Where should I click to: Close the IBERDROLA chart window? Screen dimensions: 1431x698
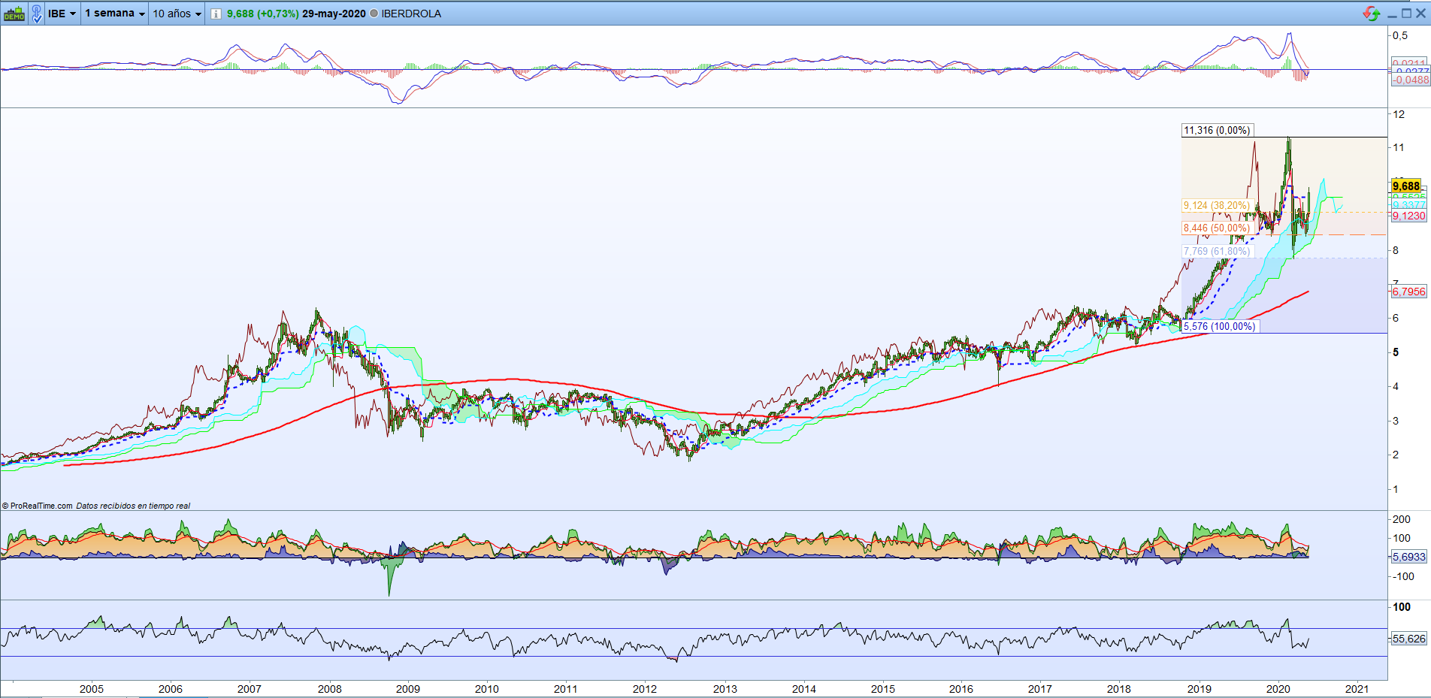1420,14
